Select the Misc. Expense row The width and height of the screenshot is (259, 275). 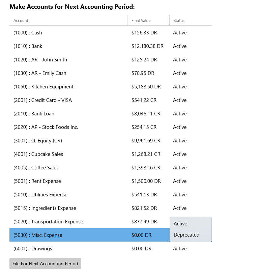90,235
